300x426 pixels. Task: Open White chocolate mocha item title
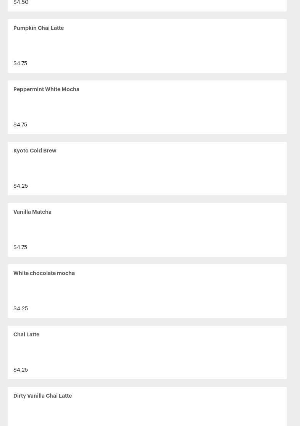pyautogui.click(x=44, y=273)
